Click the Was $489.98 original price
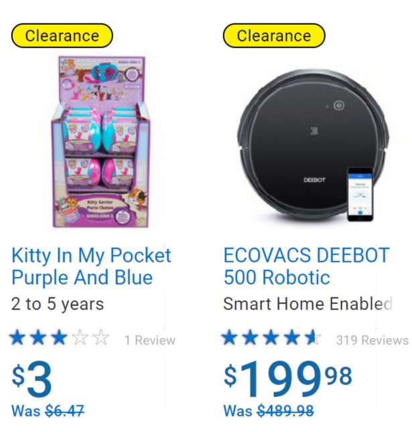This screenshot has height=432, width=412. 268,411
